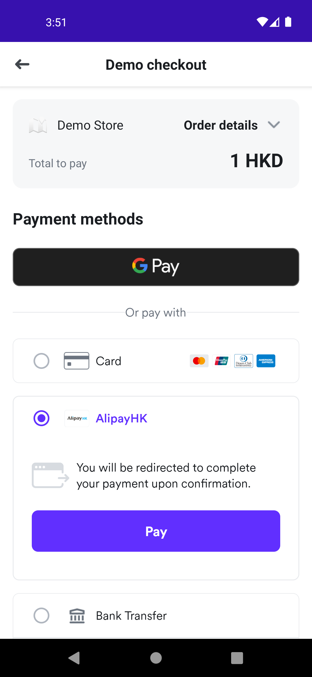Choose the Bank Transfer option label
This screenshot has width=312, height=677.
131,616
